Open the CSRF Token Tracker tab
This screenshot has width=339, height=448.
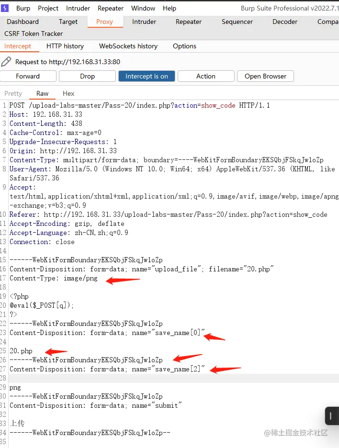[34, 34]
